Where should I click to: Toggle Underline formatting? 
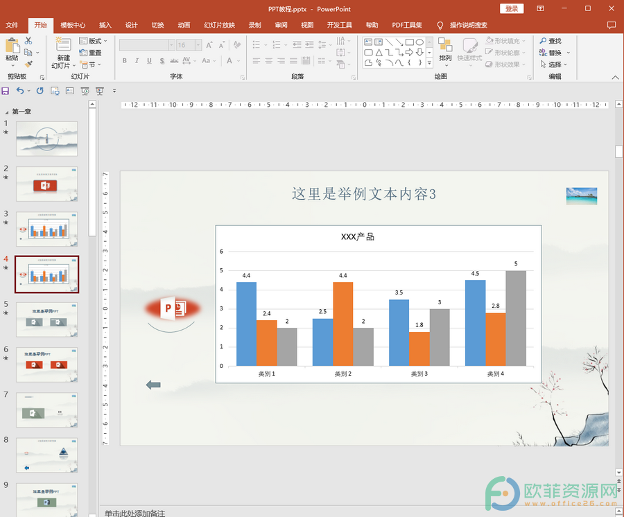(149, 60)
